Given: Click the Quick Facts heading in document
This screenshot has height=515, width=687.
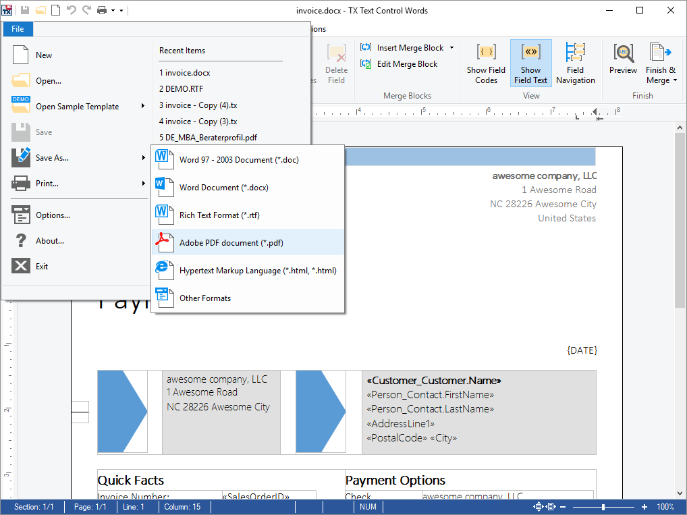Looking at the screenshot, I should click(x=130, y=481).
